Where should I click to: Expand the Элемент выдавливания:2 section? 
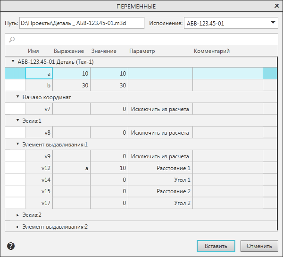tap(17, 227)
